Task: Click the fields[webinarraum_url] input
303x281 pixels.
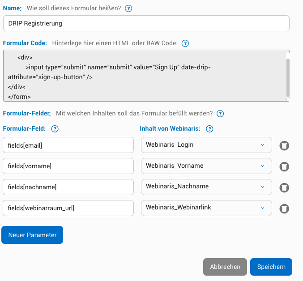Action: [x=68, y=208]
